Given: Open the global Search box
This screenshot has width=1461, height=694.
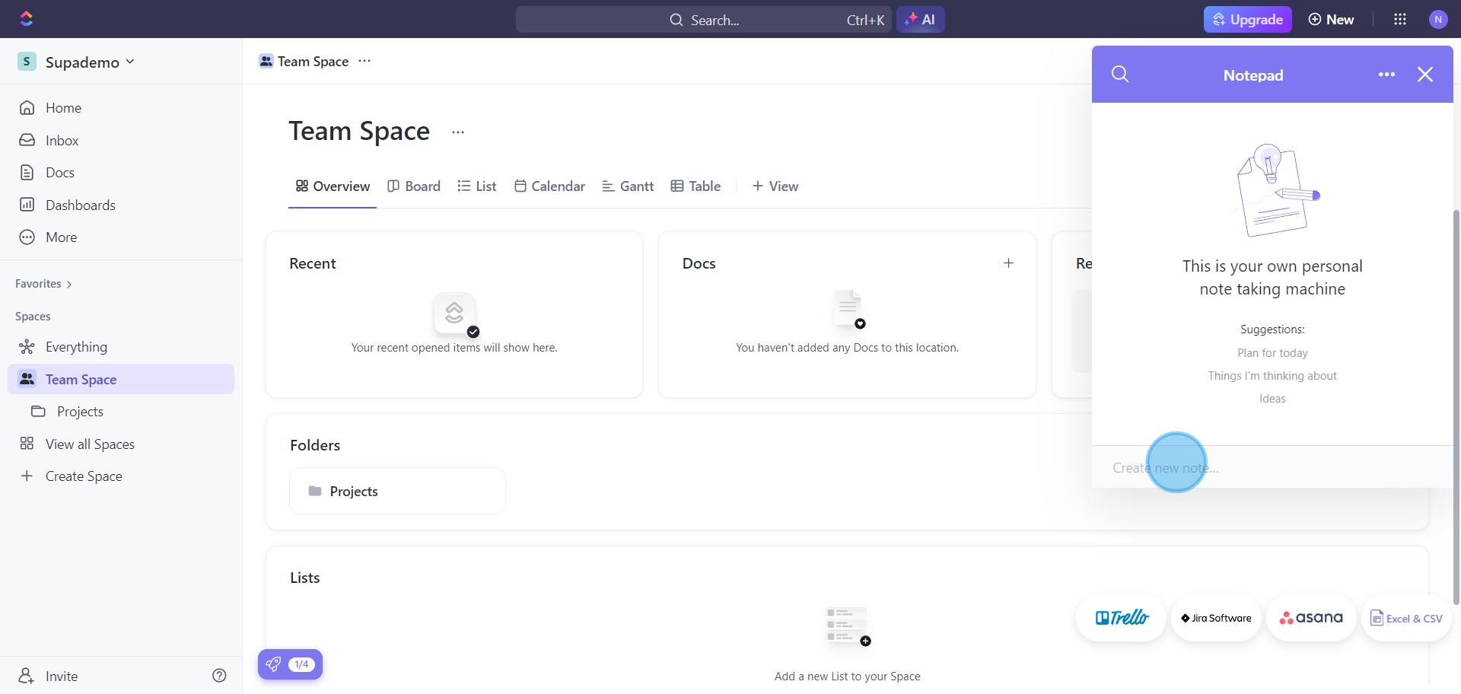Looking at the screenshot, I should (x=703, y=20).
